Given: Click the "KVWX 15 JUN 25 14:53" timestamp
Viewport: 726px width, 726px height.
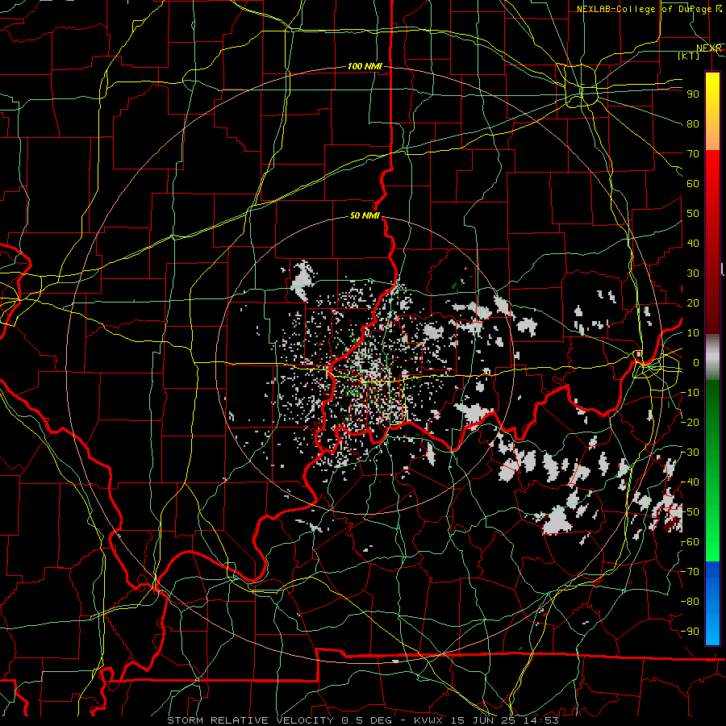Looking at the screenshot, I should click(486, 720).
